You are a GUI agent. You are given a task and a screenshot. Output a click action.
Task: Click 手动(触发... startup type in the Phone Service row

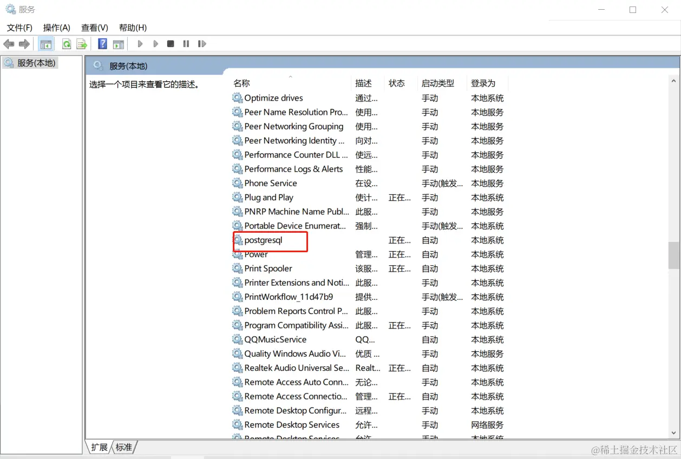[x=442, y=183]
